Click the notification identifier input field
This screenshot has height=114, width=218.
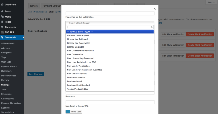pos(110,13)
